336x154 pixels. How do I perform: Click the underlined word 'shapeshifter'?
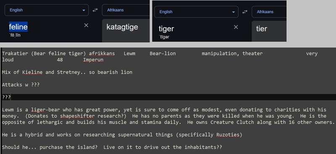coord(77,116)
